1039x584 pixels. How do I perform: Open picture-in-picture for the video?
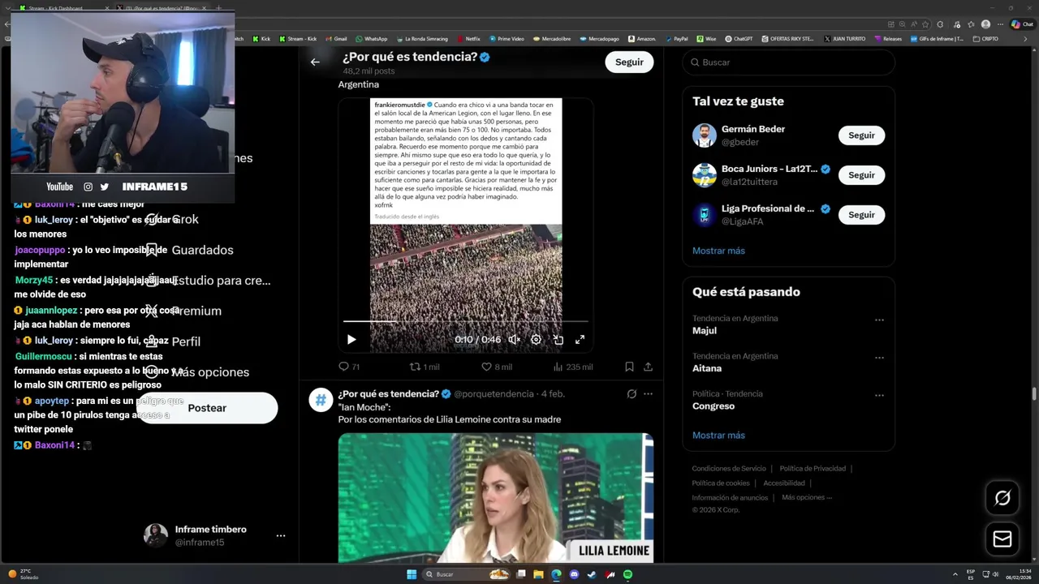point(558,340)
